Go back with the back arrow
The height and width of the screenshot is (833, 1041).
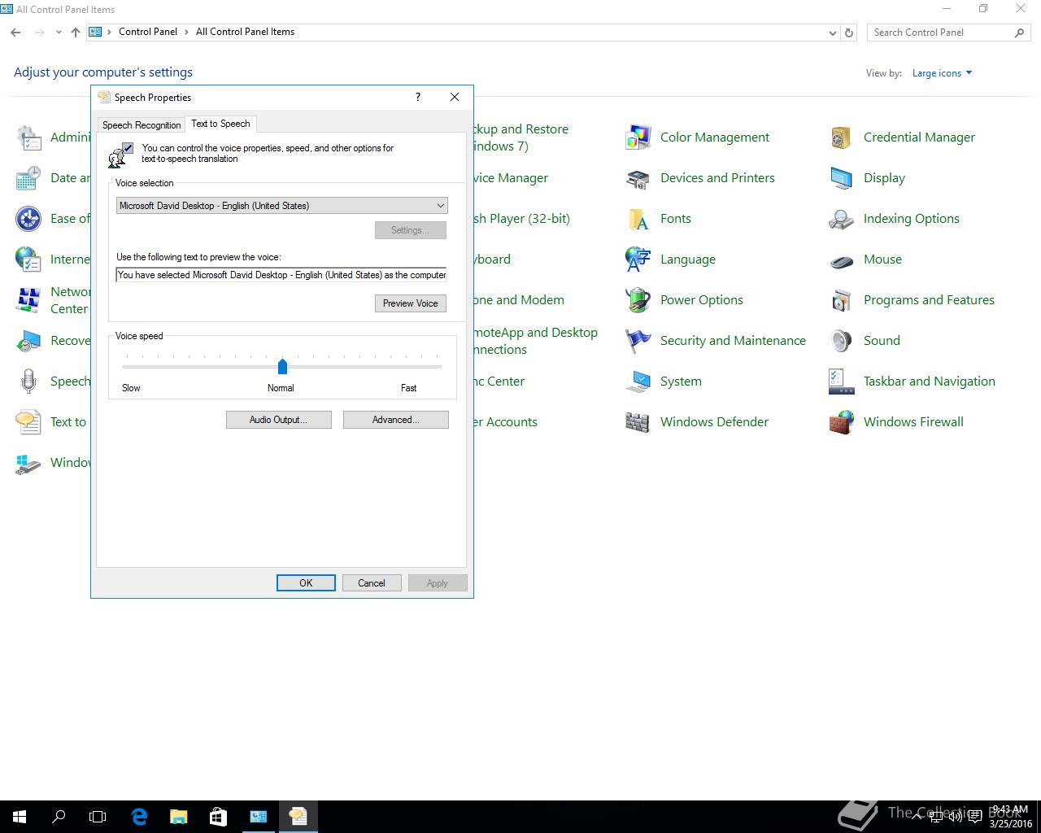pos(15,33)
